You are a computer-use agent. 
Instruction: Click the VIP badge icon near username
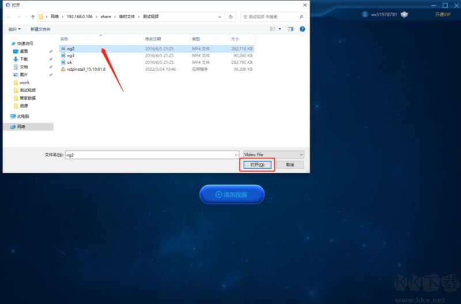tap(405, 14)
